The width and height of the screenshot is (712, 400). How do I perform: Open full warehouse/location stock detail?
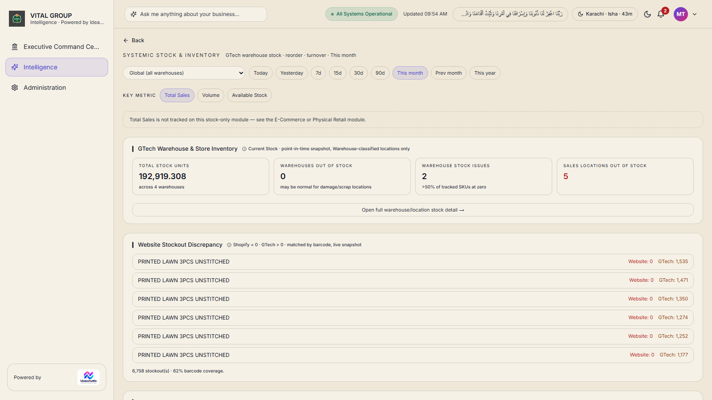click(x=413, y=210)
